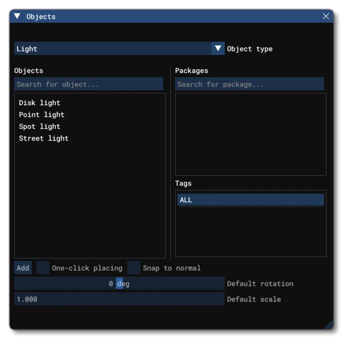
Task: Open the Object type dropdown arrow
Action: coord(218,48)
